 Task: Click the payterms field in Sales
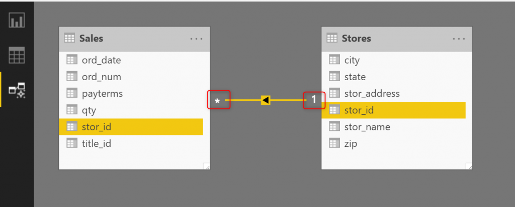[x=102, y=94]
